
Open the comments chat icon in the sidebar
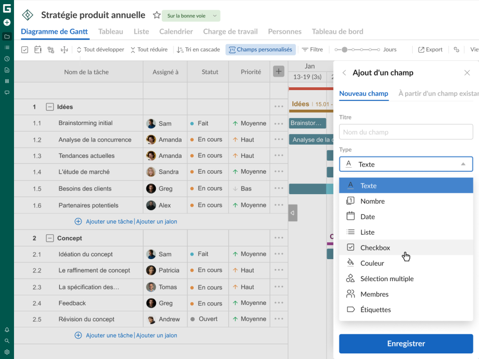coord(7,92)
